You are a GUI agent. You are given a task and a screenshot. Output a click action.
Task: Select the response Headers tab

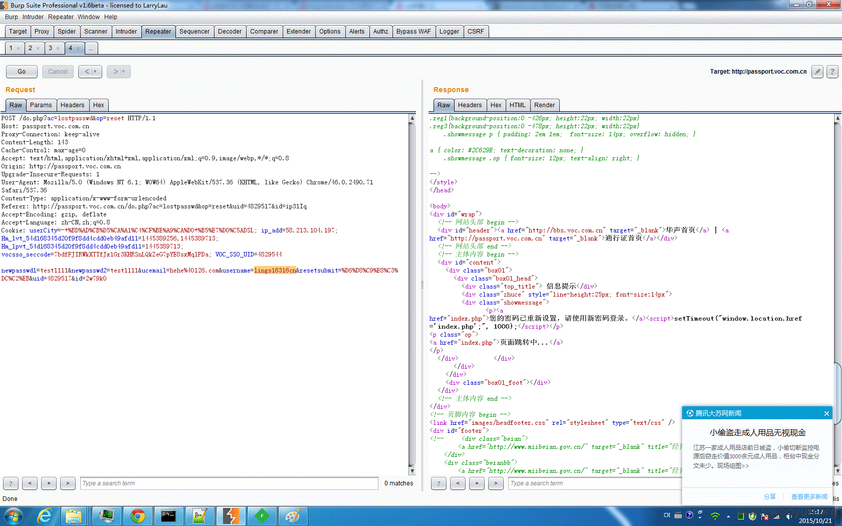[x=470, y=105]
